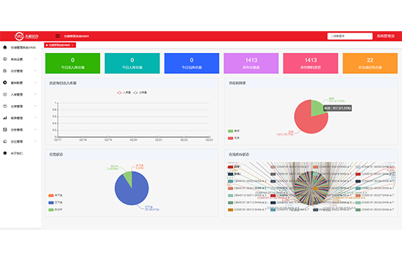
Task: Toggle the blue 已下发 legend in task status chart
Action: [x=55, y=202]
